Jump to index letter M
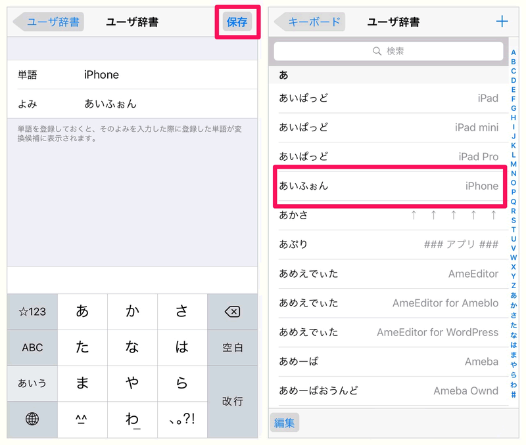This screenshot has width=526, height=445. click(514, 164)
